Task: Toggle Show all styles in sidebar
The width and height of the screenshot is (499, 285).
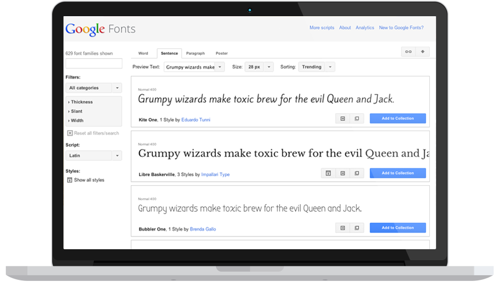Action: (x=86, y=180)
